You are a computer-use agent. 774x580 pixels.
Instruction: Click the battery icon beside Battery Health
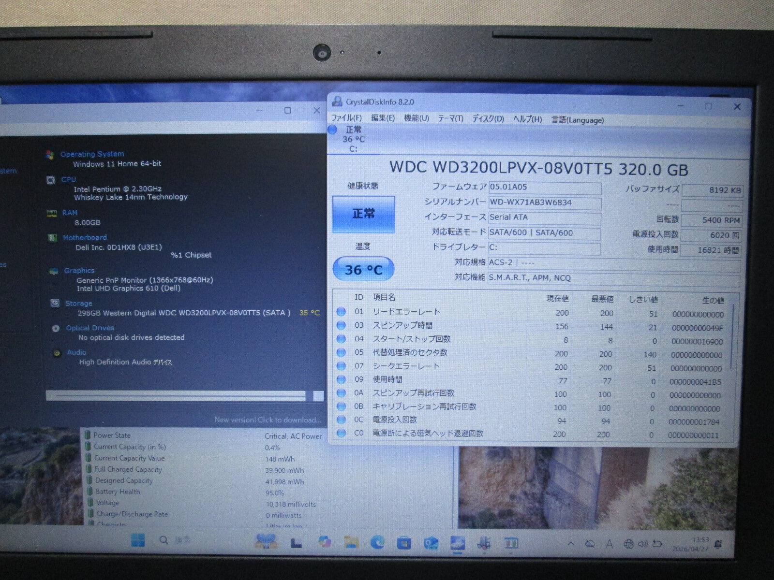[90, 492]
